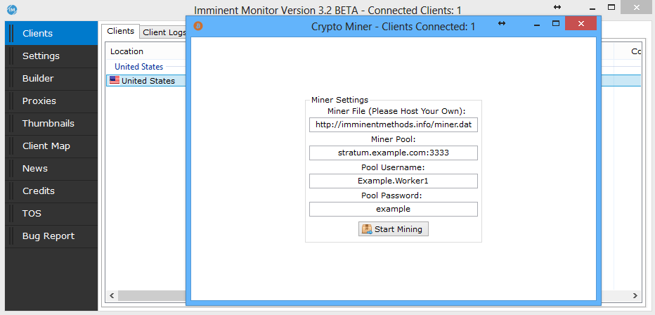The width and height of the screenshot is (655, 315).
Task: Minimize the Imminent Monitor main window
Action: (x=592, y=8)
